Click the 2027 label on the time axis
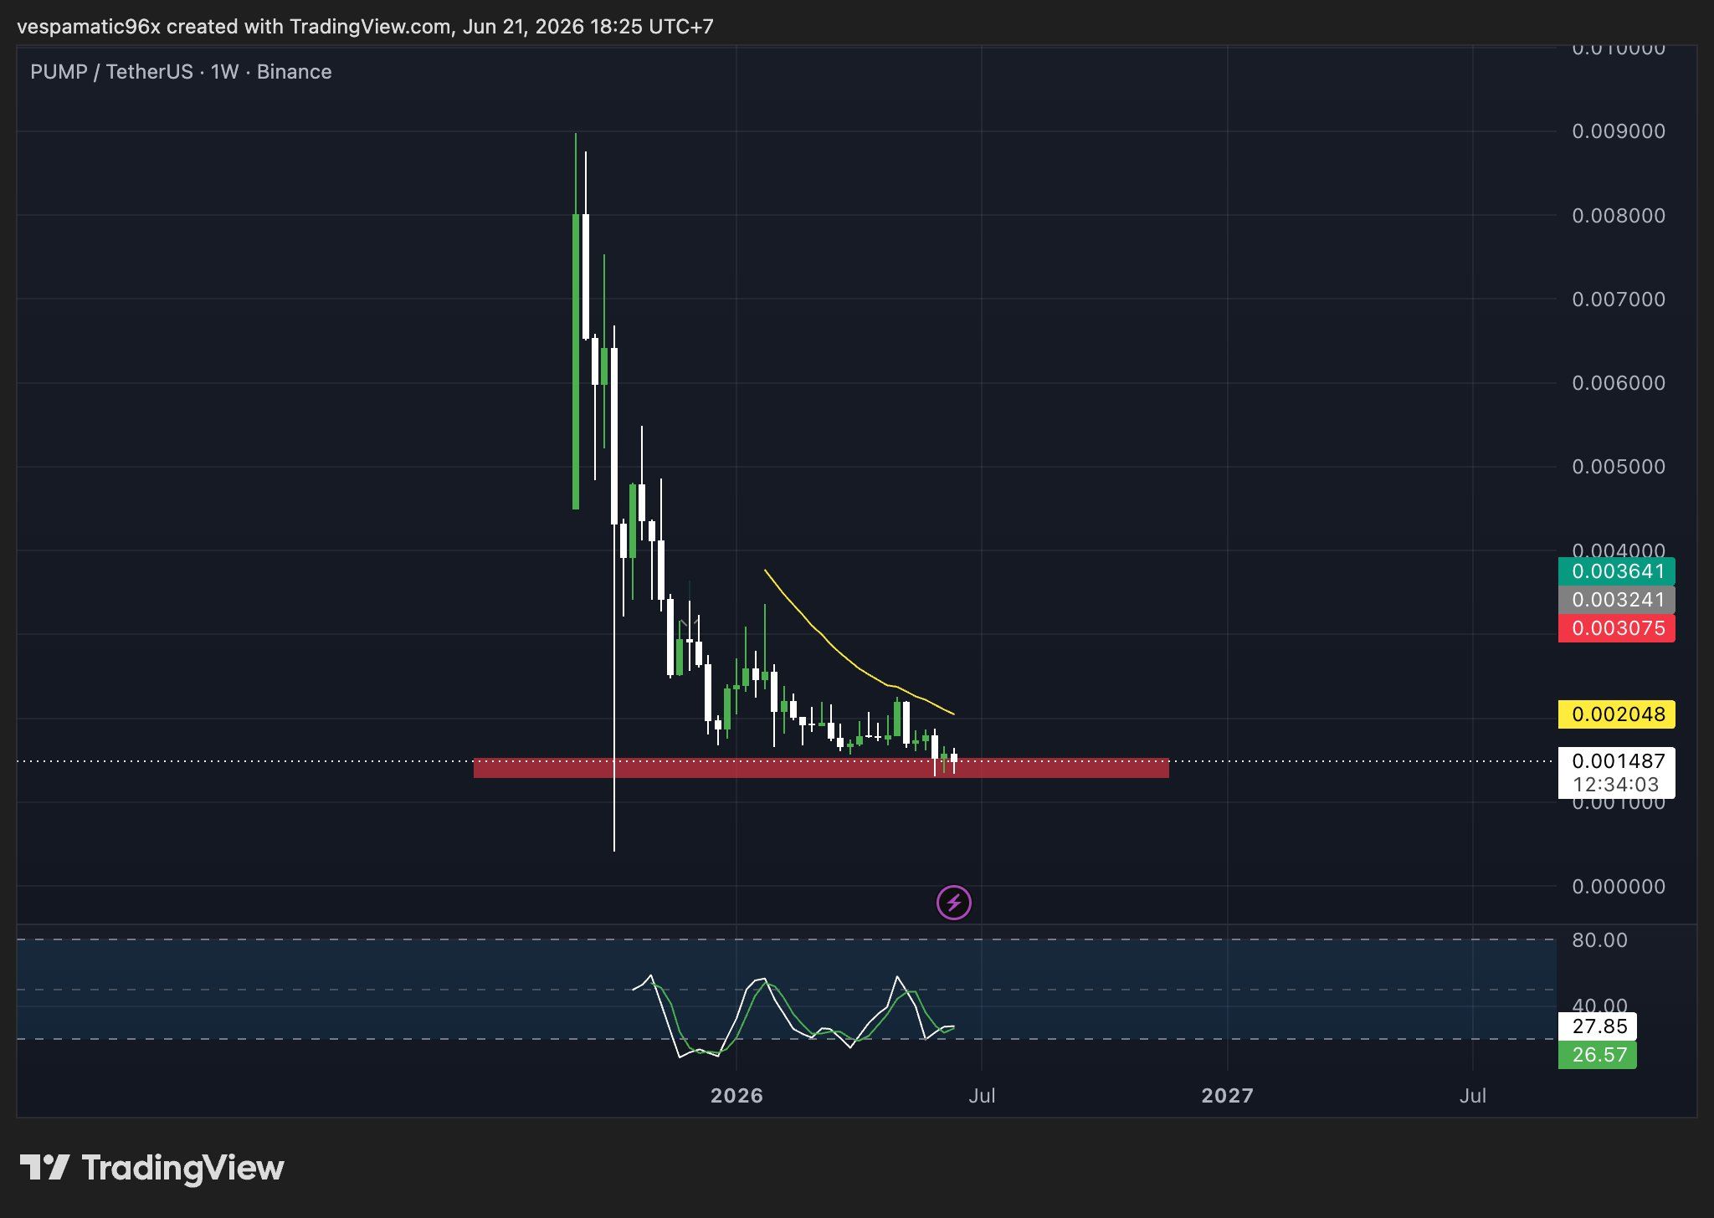 1227,1096
